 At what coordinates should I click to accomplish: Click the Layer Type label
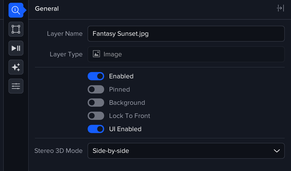coord(66,54)
